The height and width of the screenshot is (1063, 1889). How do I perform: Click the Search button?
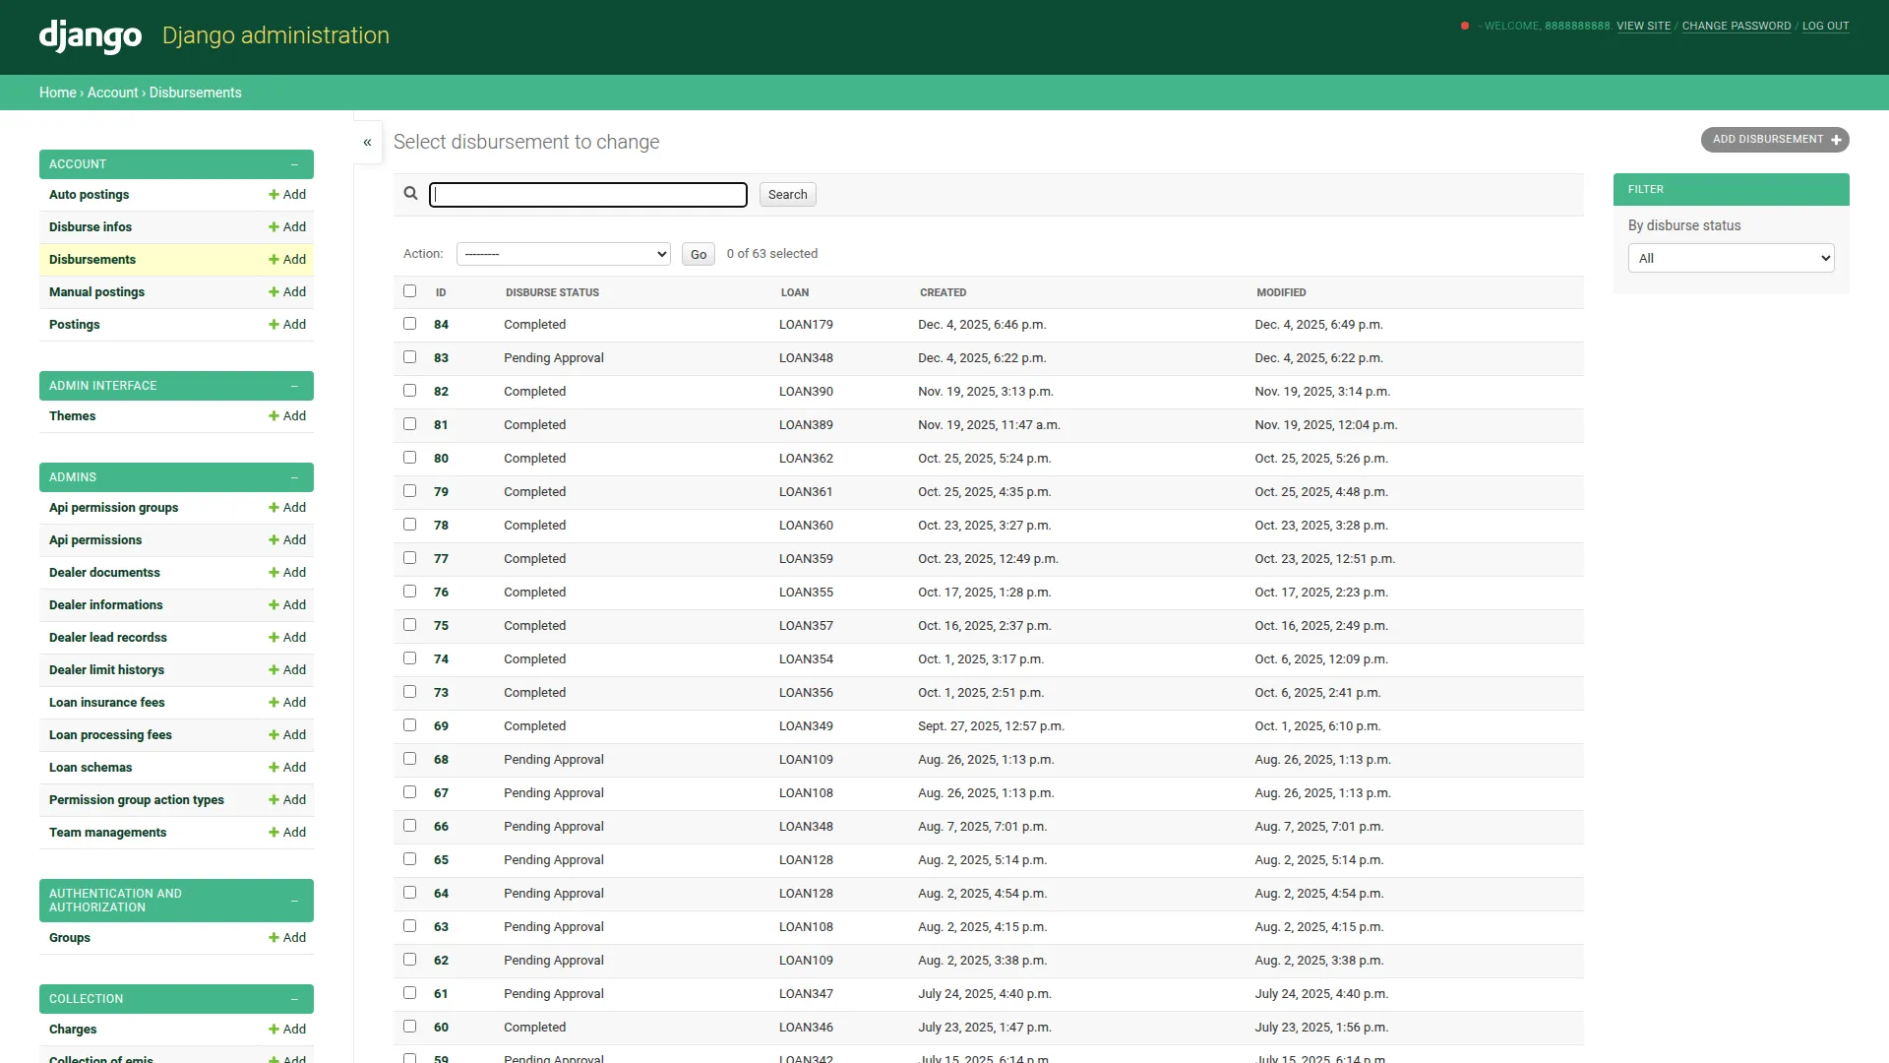coord(787,195)
